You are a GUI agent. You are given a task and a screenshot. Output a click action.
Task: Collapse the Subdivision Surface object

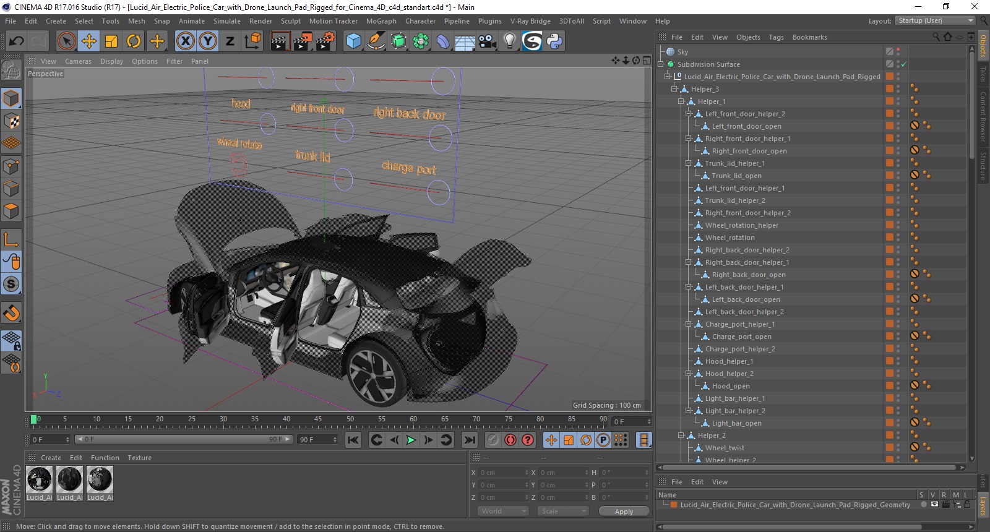point(661,64)
